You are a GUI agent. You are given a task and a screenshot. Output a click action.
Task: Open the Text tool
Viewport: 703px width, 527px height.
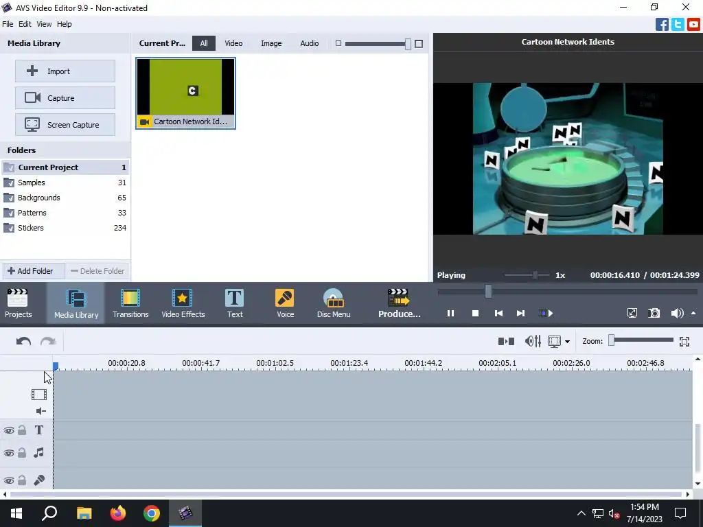[235, 303]
